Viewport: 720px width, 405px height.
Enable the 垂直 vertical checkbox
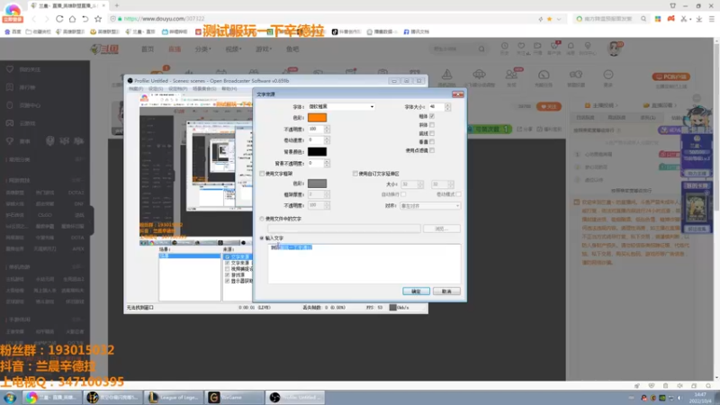point(432,142)
